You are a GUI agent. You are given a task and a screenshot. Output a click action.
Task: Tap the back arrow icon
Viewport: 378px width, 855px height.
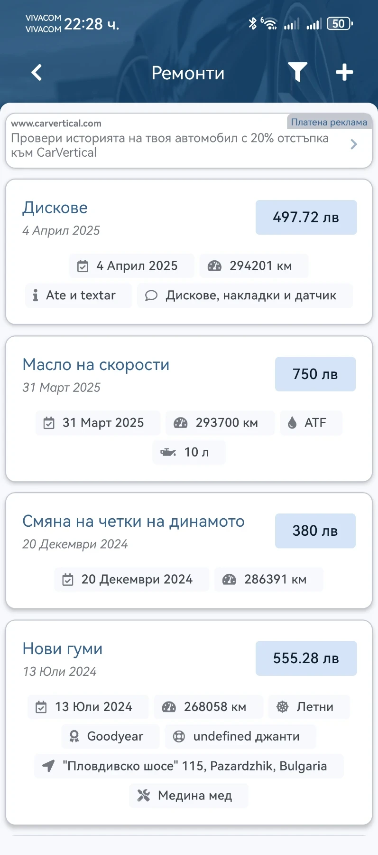pyautogui.click(x=37, y=73)
